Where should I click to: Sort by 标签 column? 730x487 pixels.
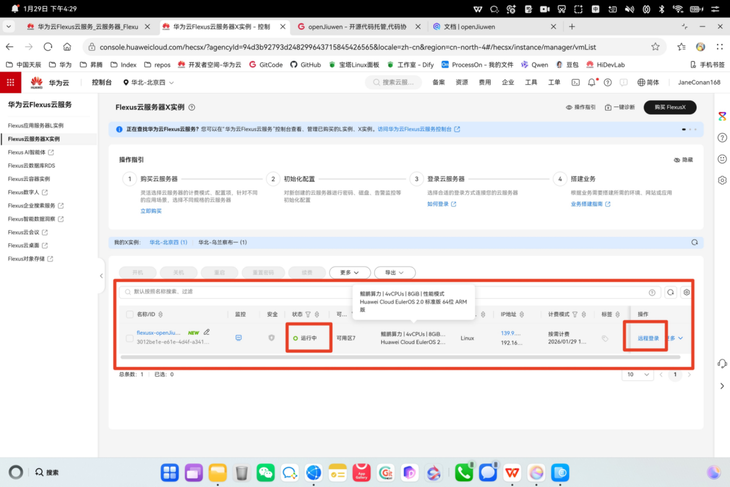click(x=617, y=314)
